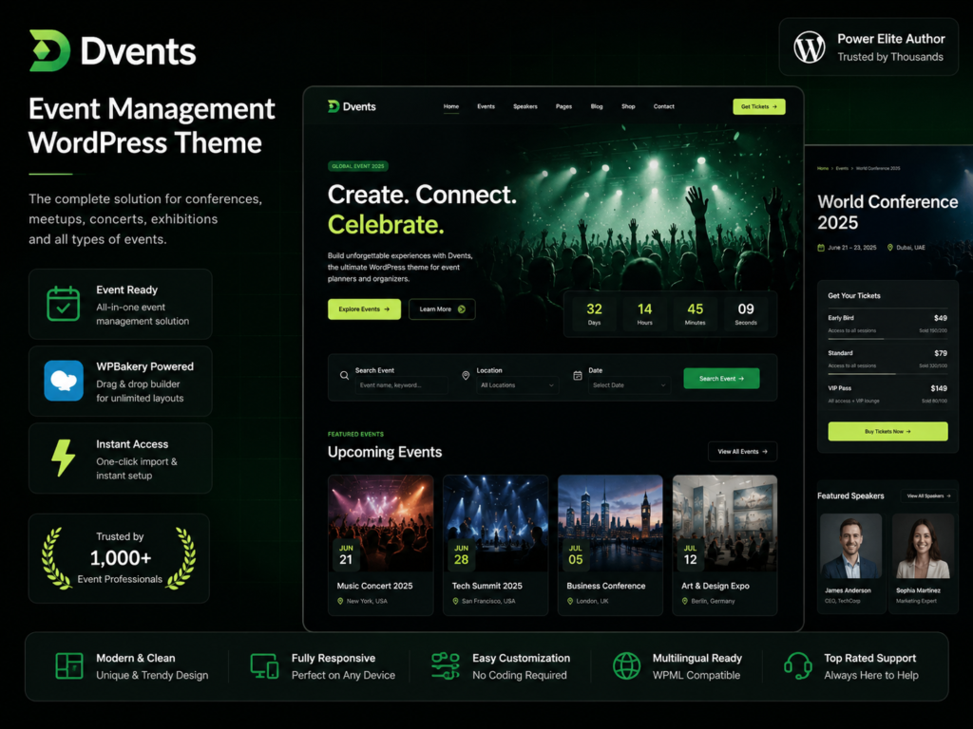Open the Tech Summit 2025 event thumbnail

(495, 523)
